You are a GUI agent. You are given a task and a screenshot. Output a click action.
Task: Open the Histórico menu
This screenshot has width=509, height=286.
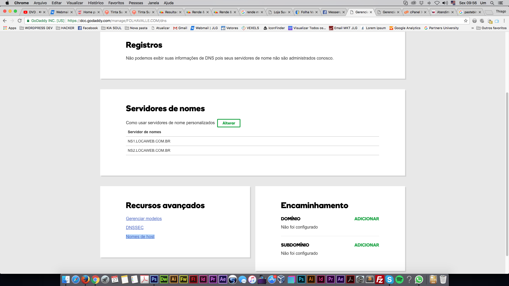(x=96, y=3)
